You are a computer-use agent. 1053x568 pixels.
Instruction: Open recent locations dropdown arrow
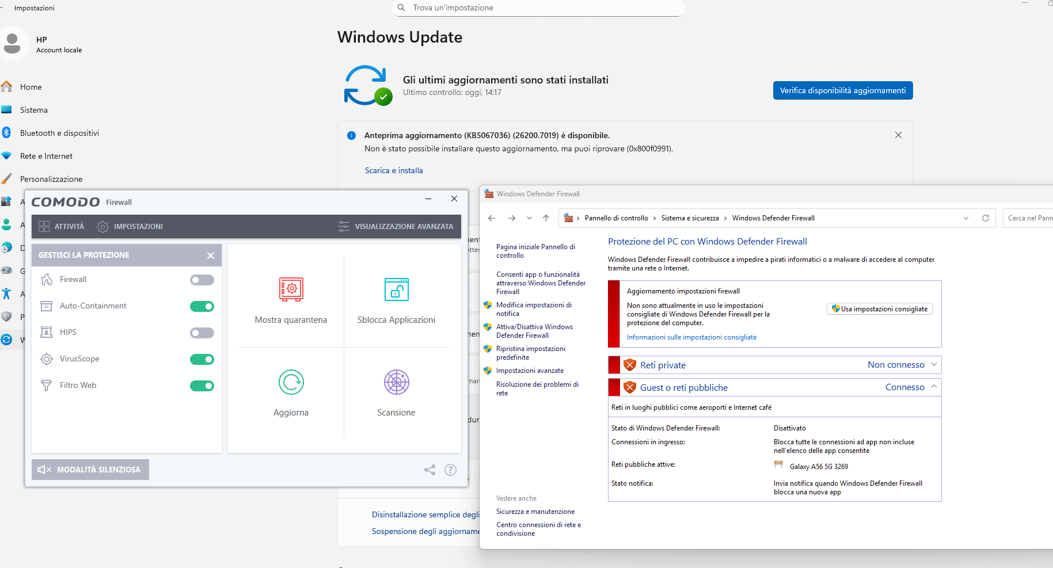(529, 218)
